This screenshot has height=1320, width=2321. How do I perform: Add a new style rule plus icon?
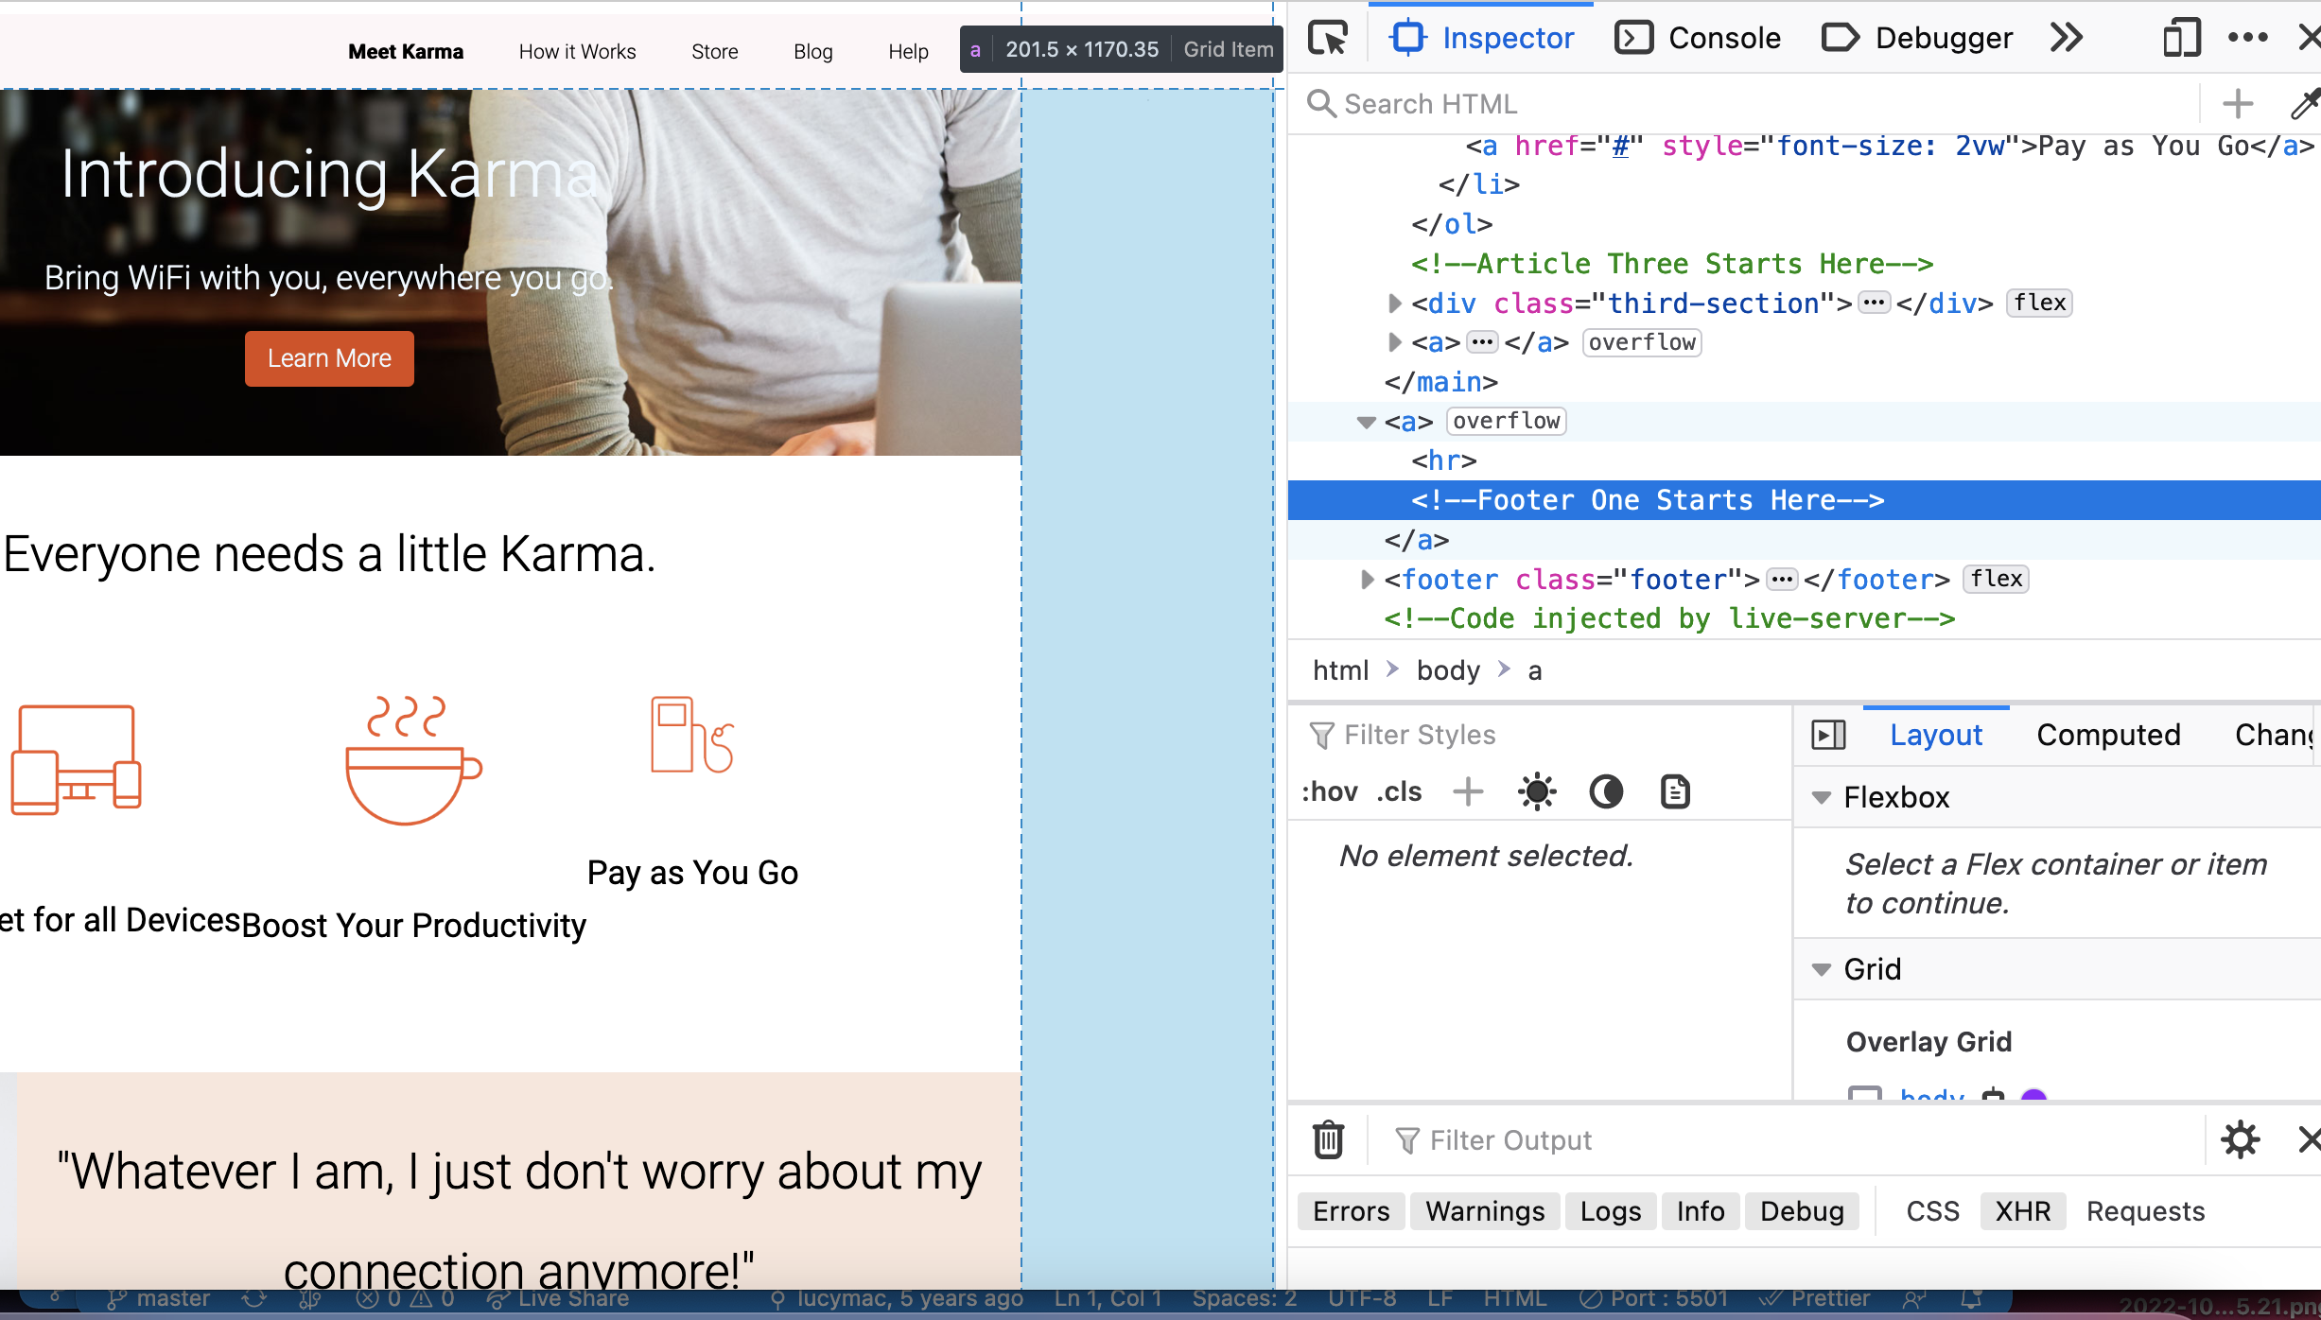[x=1468, y=791]
